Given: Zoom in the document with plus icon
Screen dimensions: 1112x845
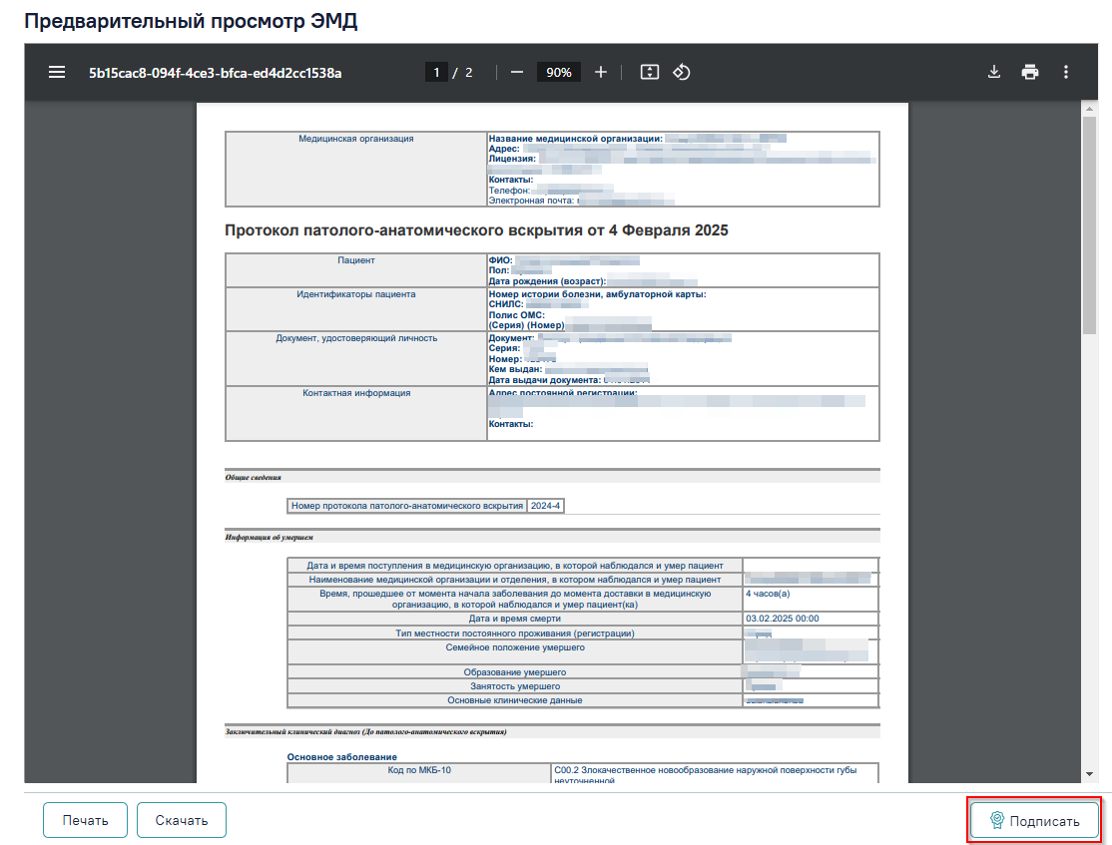Looking at the screenshot, I should point(601,72).
